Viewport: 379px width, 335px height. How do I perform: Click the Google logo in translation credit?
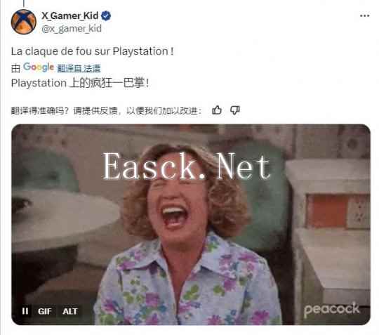[39, 67]
